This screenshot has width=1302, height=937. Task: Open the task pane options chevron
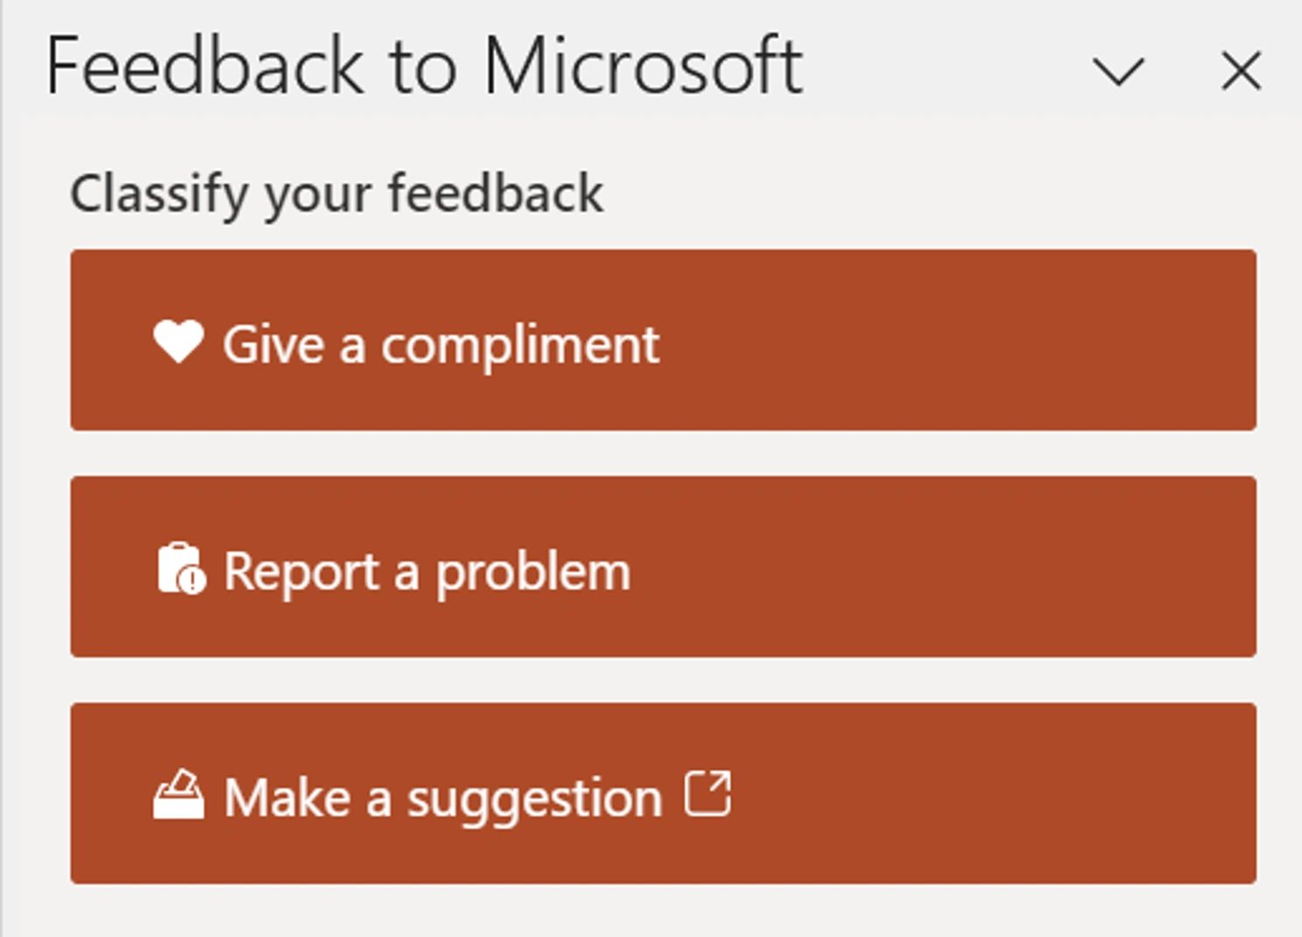tap(1118, 71)
